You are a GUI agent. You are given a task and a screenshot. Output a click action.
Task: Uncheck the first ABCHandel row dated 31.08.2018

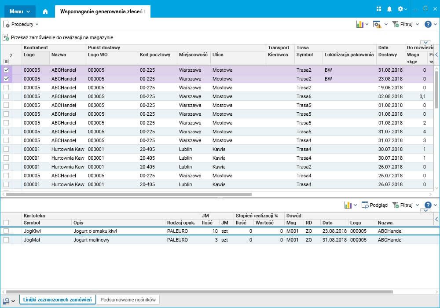point(6,70)
